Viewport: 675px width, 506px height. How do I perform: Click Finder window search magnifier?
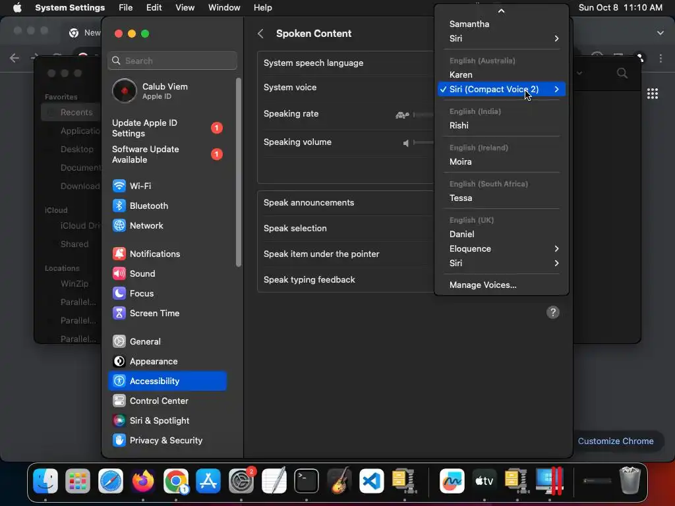(x=622, y=73)
